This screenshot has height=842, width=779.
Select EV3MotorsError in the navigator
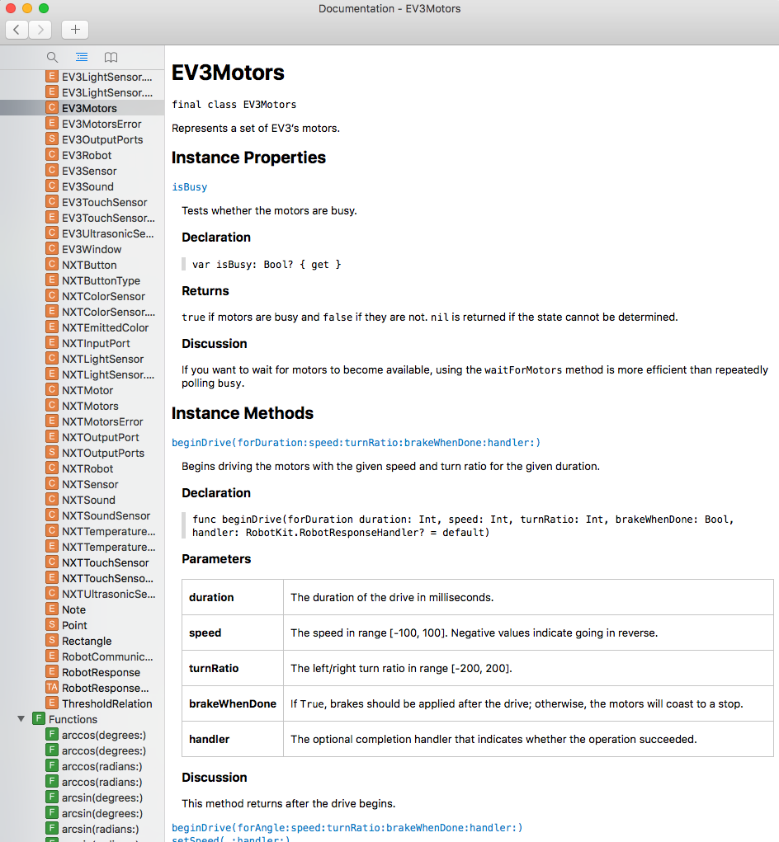102,124
